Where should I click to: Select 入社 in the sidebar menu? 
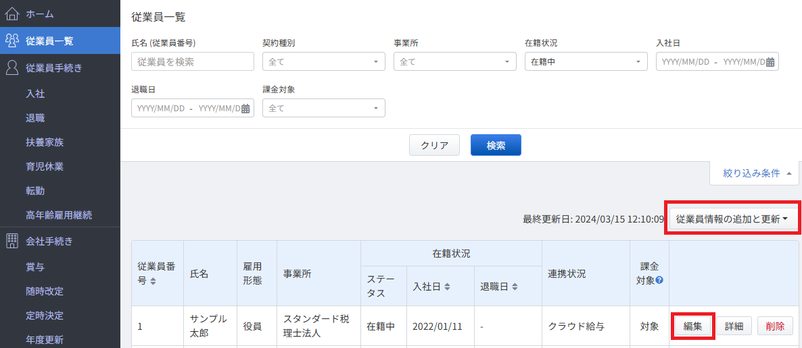click(35, 94)
